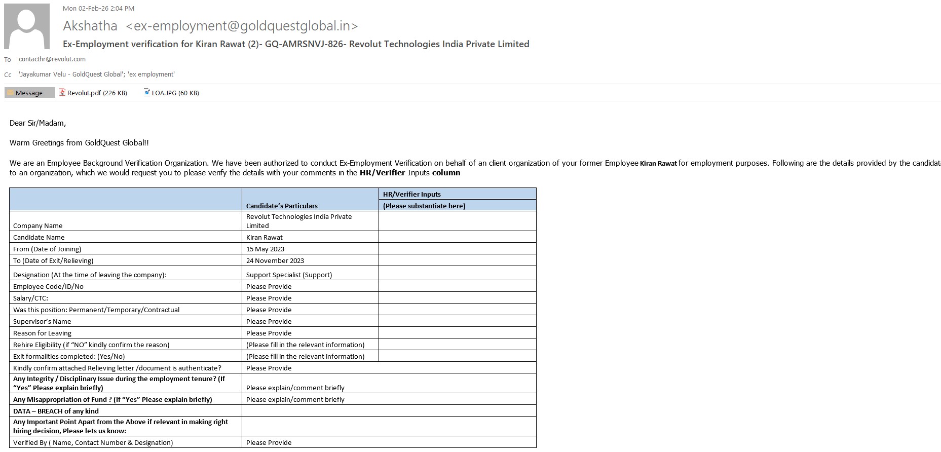Click the email subject line

pos(296,44)
